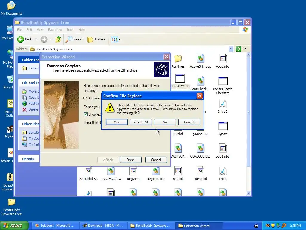The height and width of the screenshot is (230, 306).
Task: Click Cancel in the Extraction Wizard
Action: [x=156, y=160]
